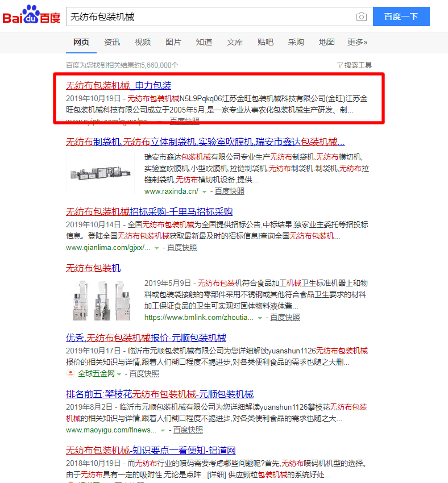448x483 pixels.
Task: Open camera image search icon
Action: pyautogui.click(x=361, y=16)
